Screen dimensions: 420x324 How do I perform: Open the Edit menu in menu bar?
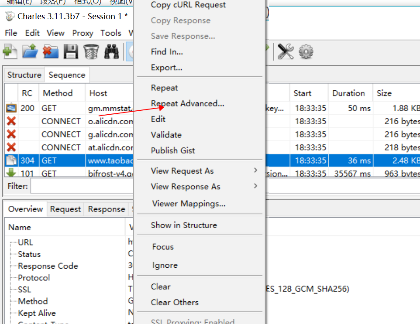pos(32,33)
